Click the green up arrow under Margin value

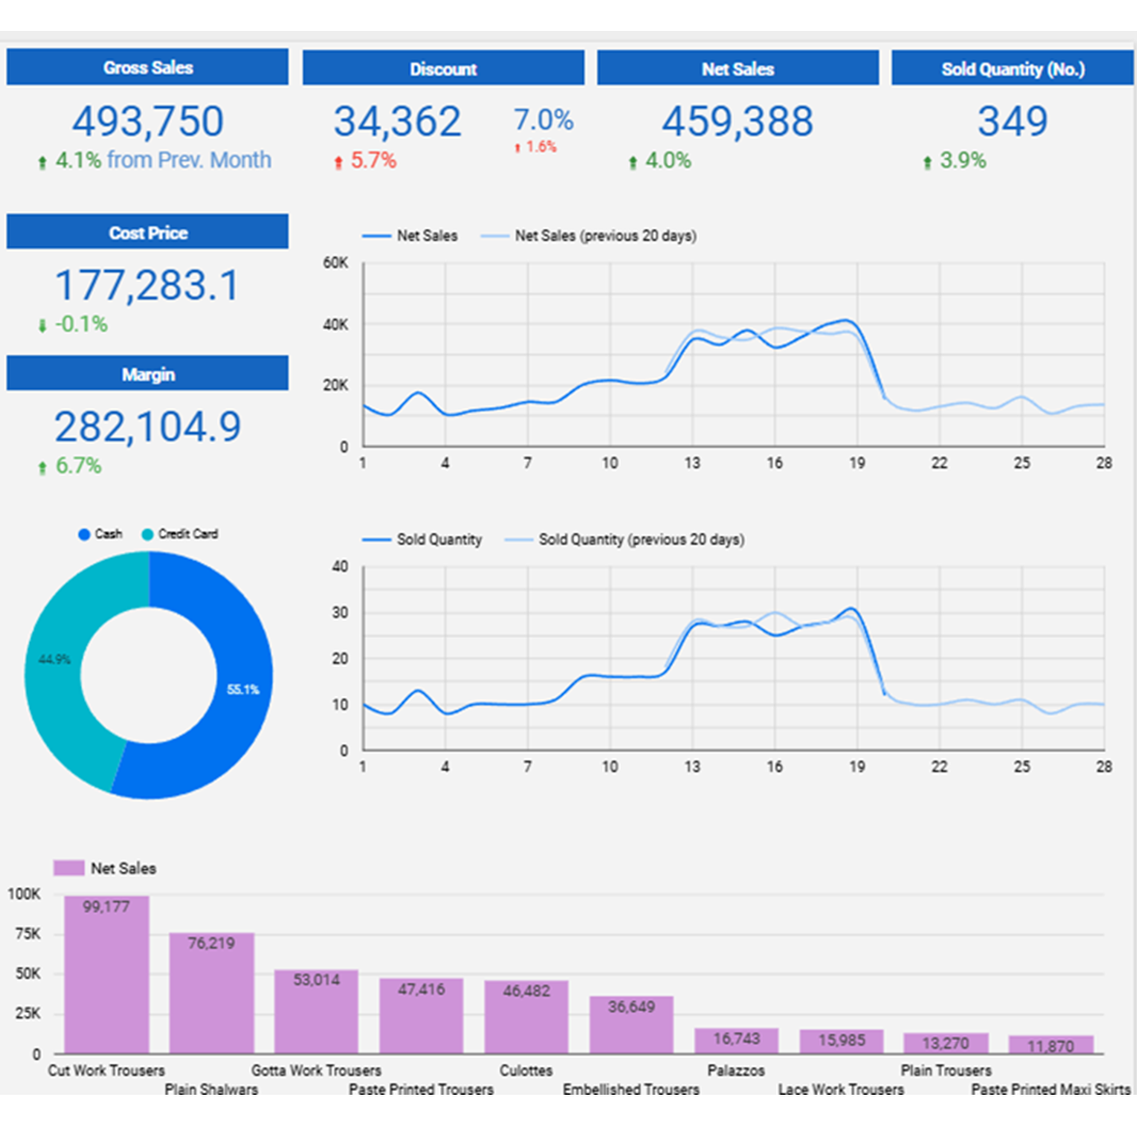click(42, 468)
